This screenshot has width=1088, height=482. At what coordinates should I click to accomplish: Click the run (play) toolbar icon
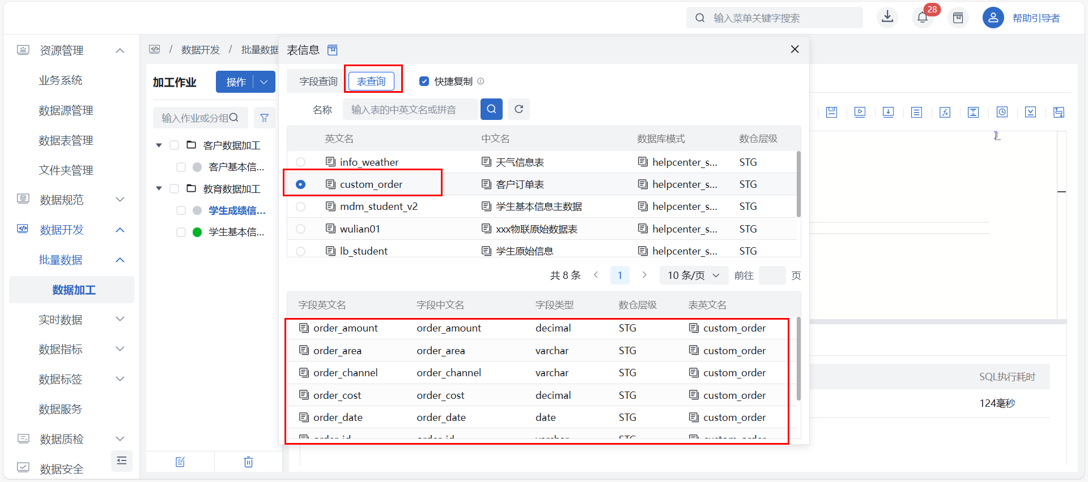pyautogui.click(x=860, y=112)
